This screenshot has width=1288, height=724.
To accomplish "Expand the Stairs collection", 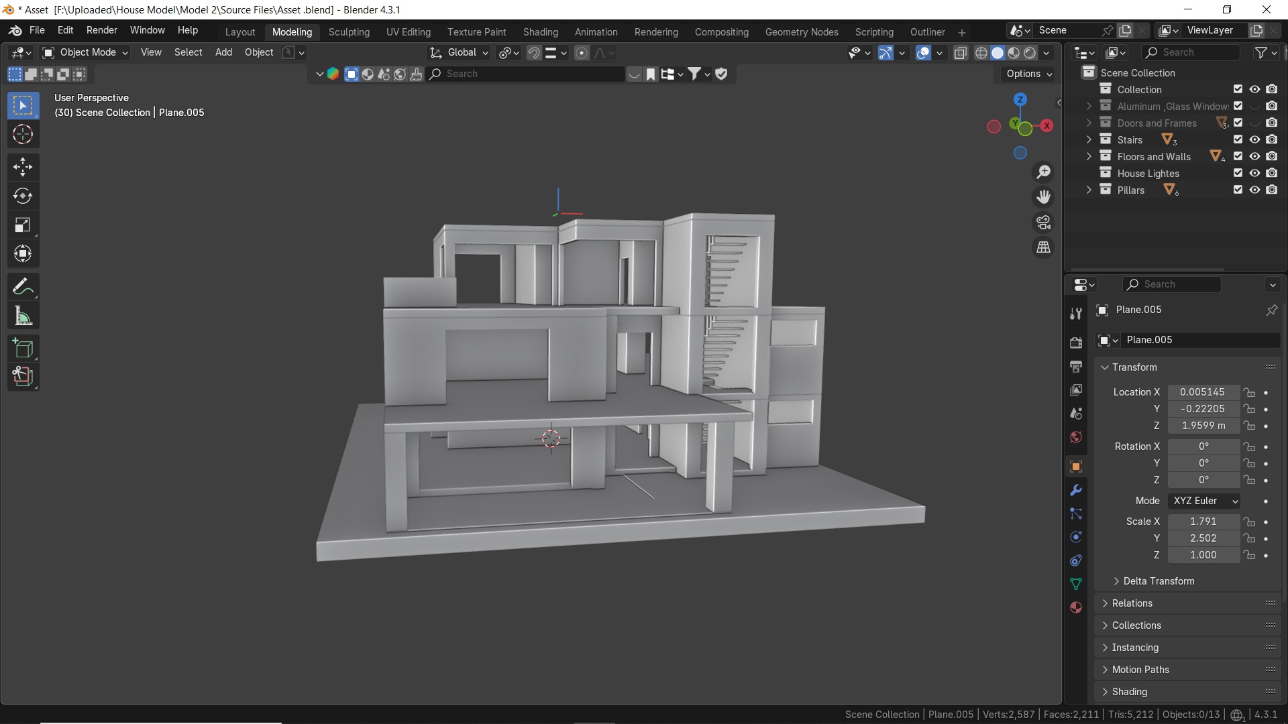I will (1089, 139).
